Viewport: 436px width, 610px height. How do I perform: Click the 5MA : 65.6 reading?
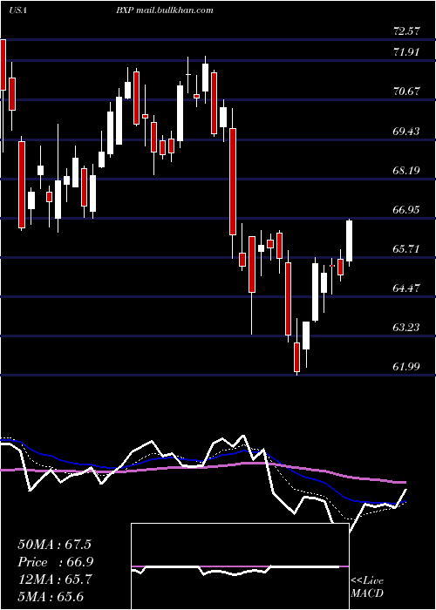click(x=51, y=596)
